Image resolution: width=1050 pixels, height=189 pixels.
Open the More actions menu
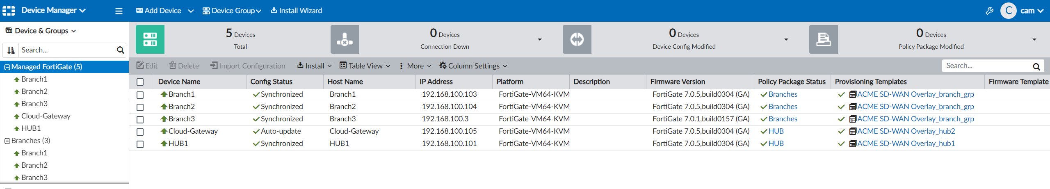[x=415, y=66]
